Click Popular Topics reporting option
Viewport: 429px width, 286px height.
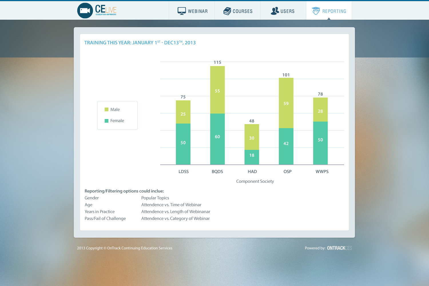[x=155, y=198]
